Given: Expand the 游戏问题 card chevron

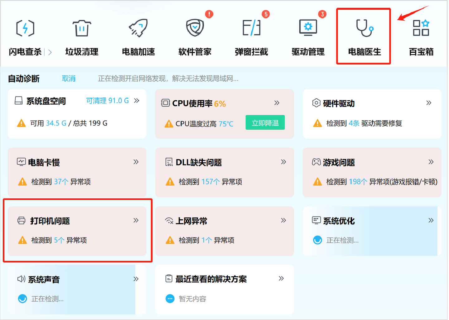Looking at the screenshot, I should tap(431, 162).
